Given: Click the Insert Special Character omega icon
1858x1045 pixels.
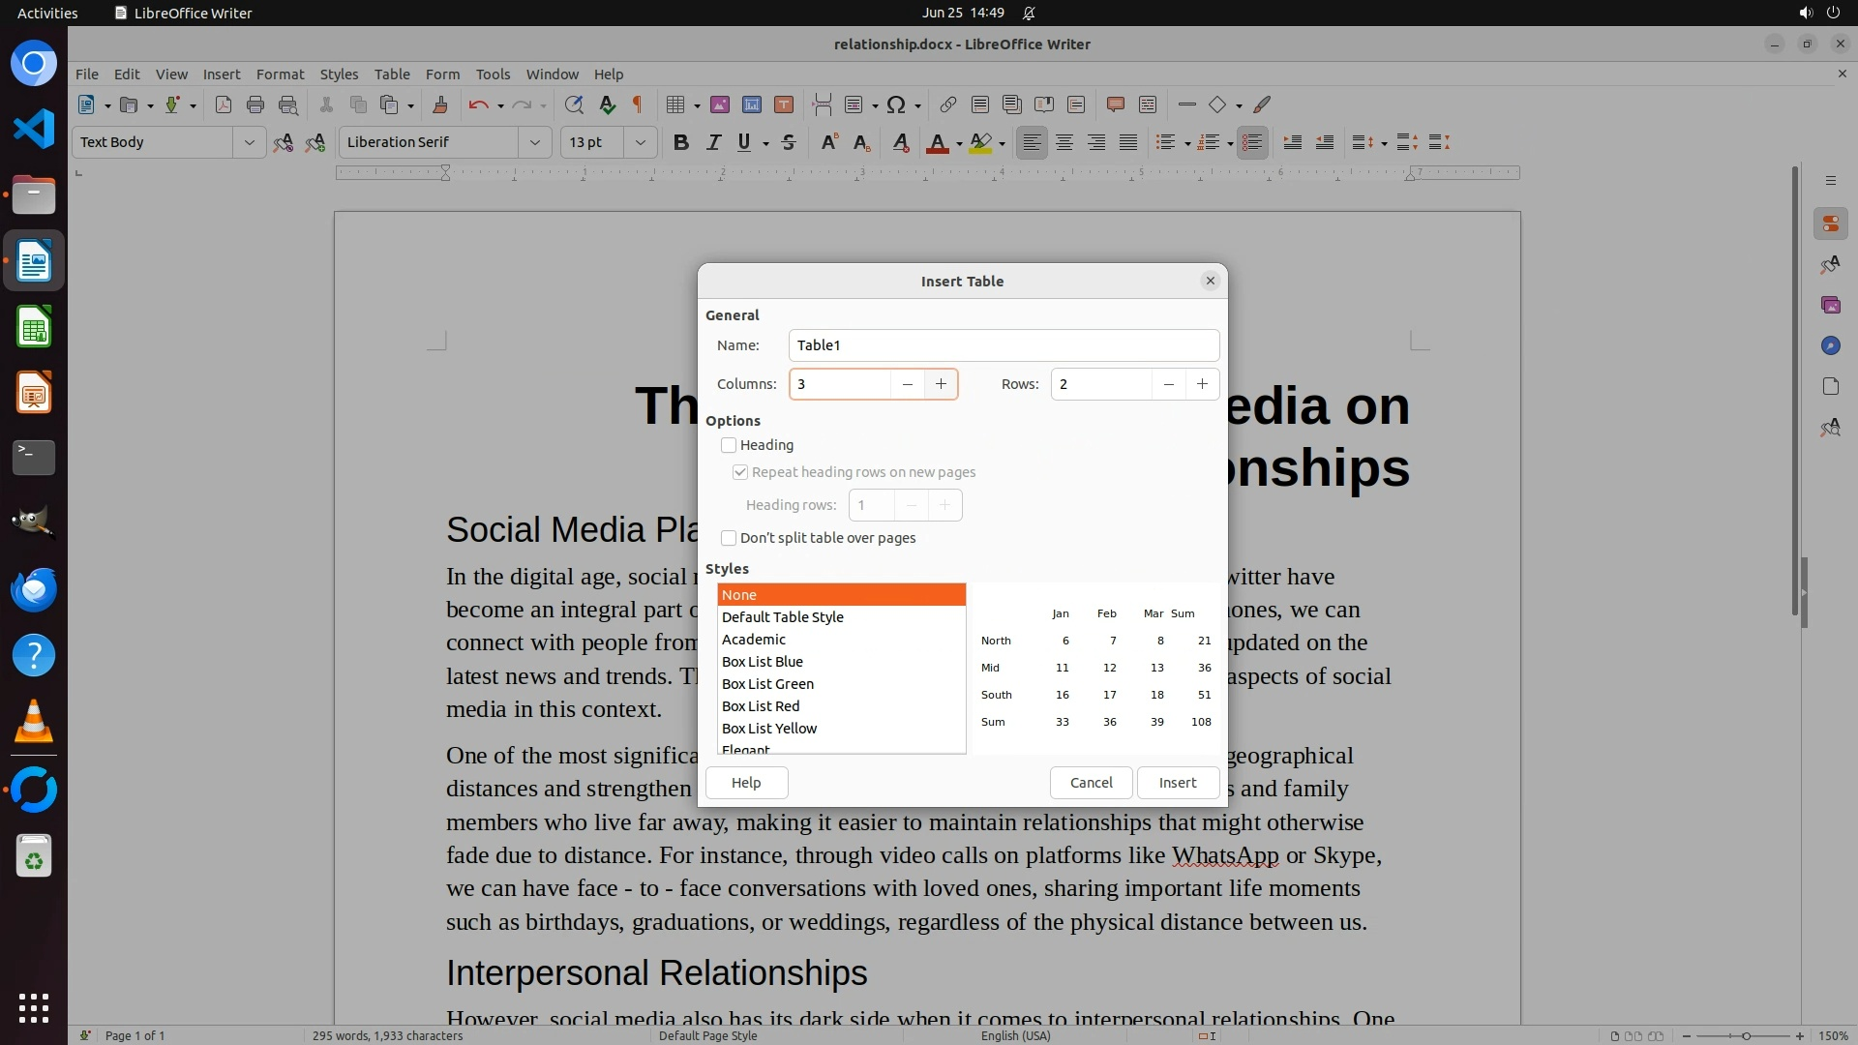Looking at the screenshot, I should (x=896, y=104).
